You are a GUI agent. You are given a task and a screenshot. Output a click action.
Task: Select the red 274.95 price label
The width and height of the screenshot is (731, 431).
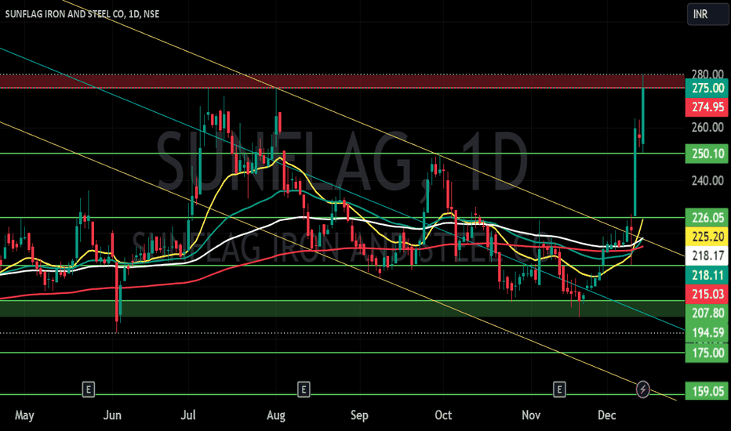coord(707,107)
